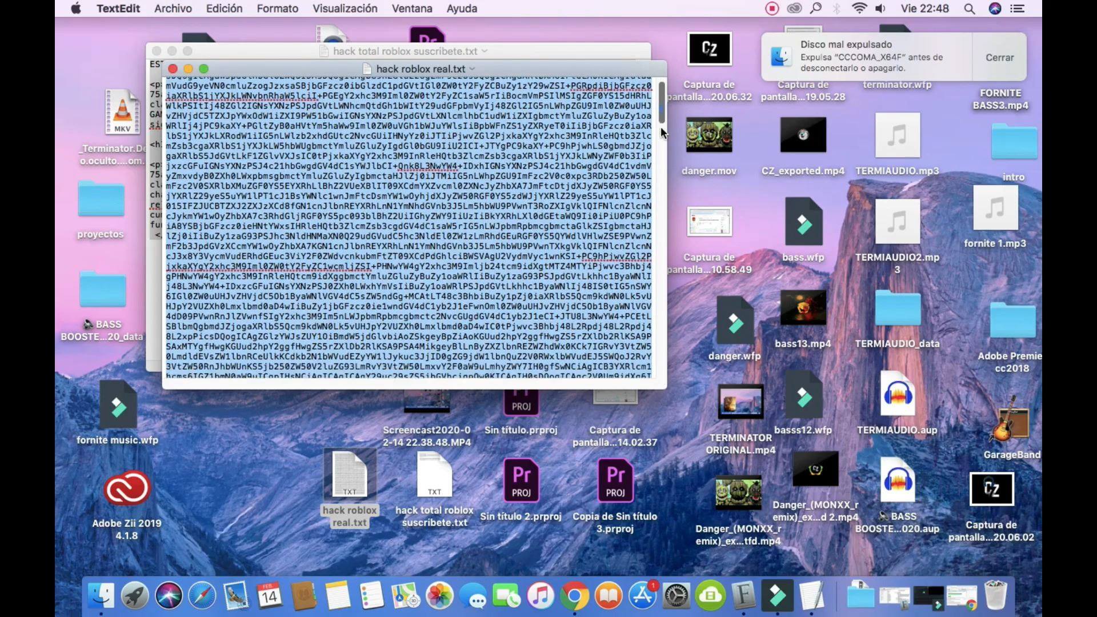Viewport: 1097px width, 617px height.
Task: Select the 'intro' folder on desktop
Action: point(1014,142)
